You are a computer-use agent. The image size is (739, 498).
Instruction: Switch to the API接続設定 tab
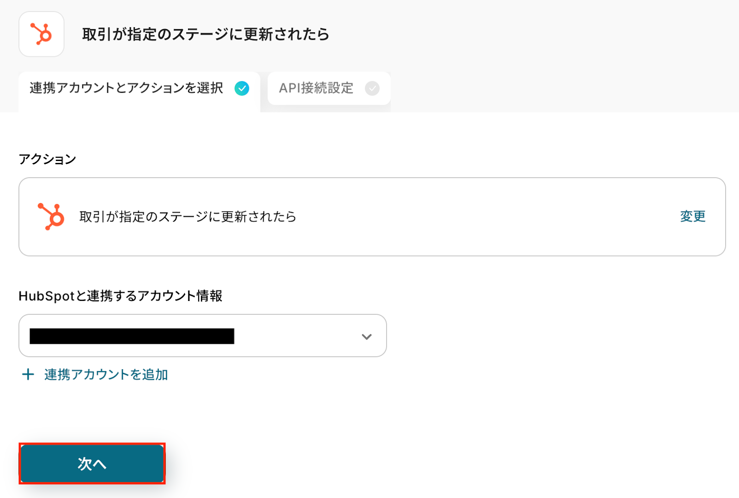316,88
